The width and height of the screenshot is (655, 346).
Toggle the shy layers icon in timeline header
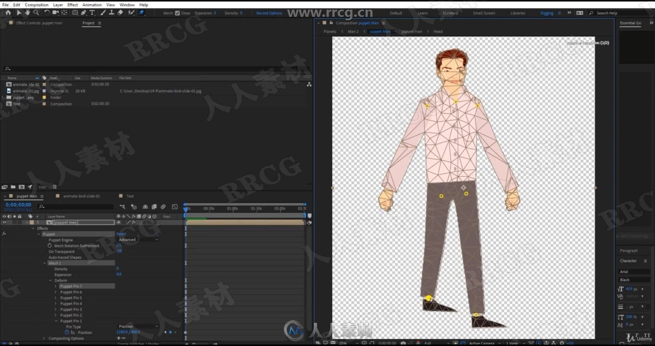145,207
